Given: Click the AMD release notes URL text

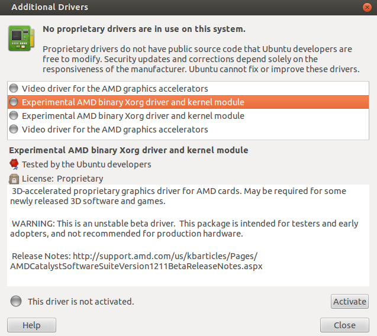Looking at the screenshot, I should click(x=136, y=261).
